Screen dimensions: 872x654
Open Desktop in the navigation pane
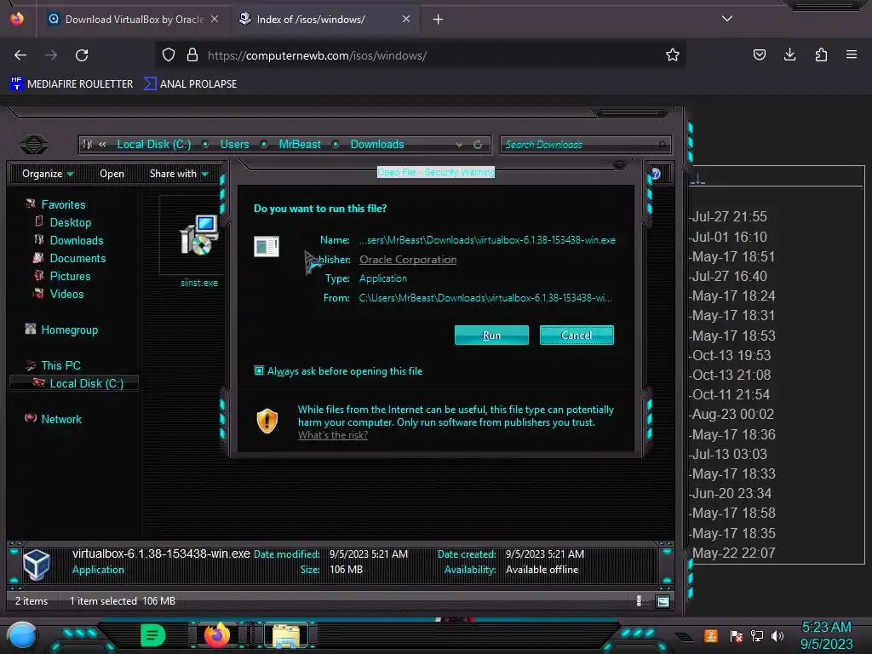coord(71,222)
